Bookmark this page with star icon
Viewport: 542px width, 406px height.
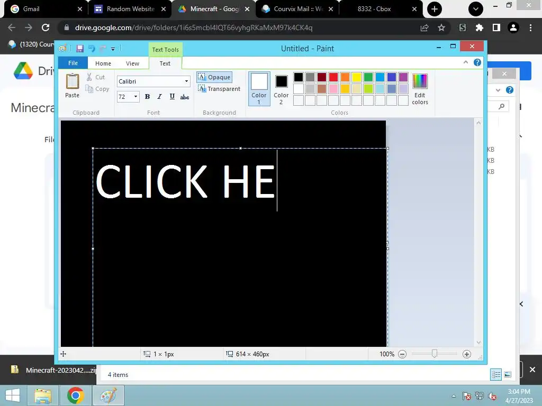coord(441,27)
